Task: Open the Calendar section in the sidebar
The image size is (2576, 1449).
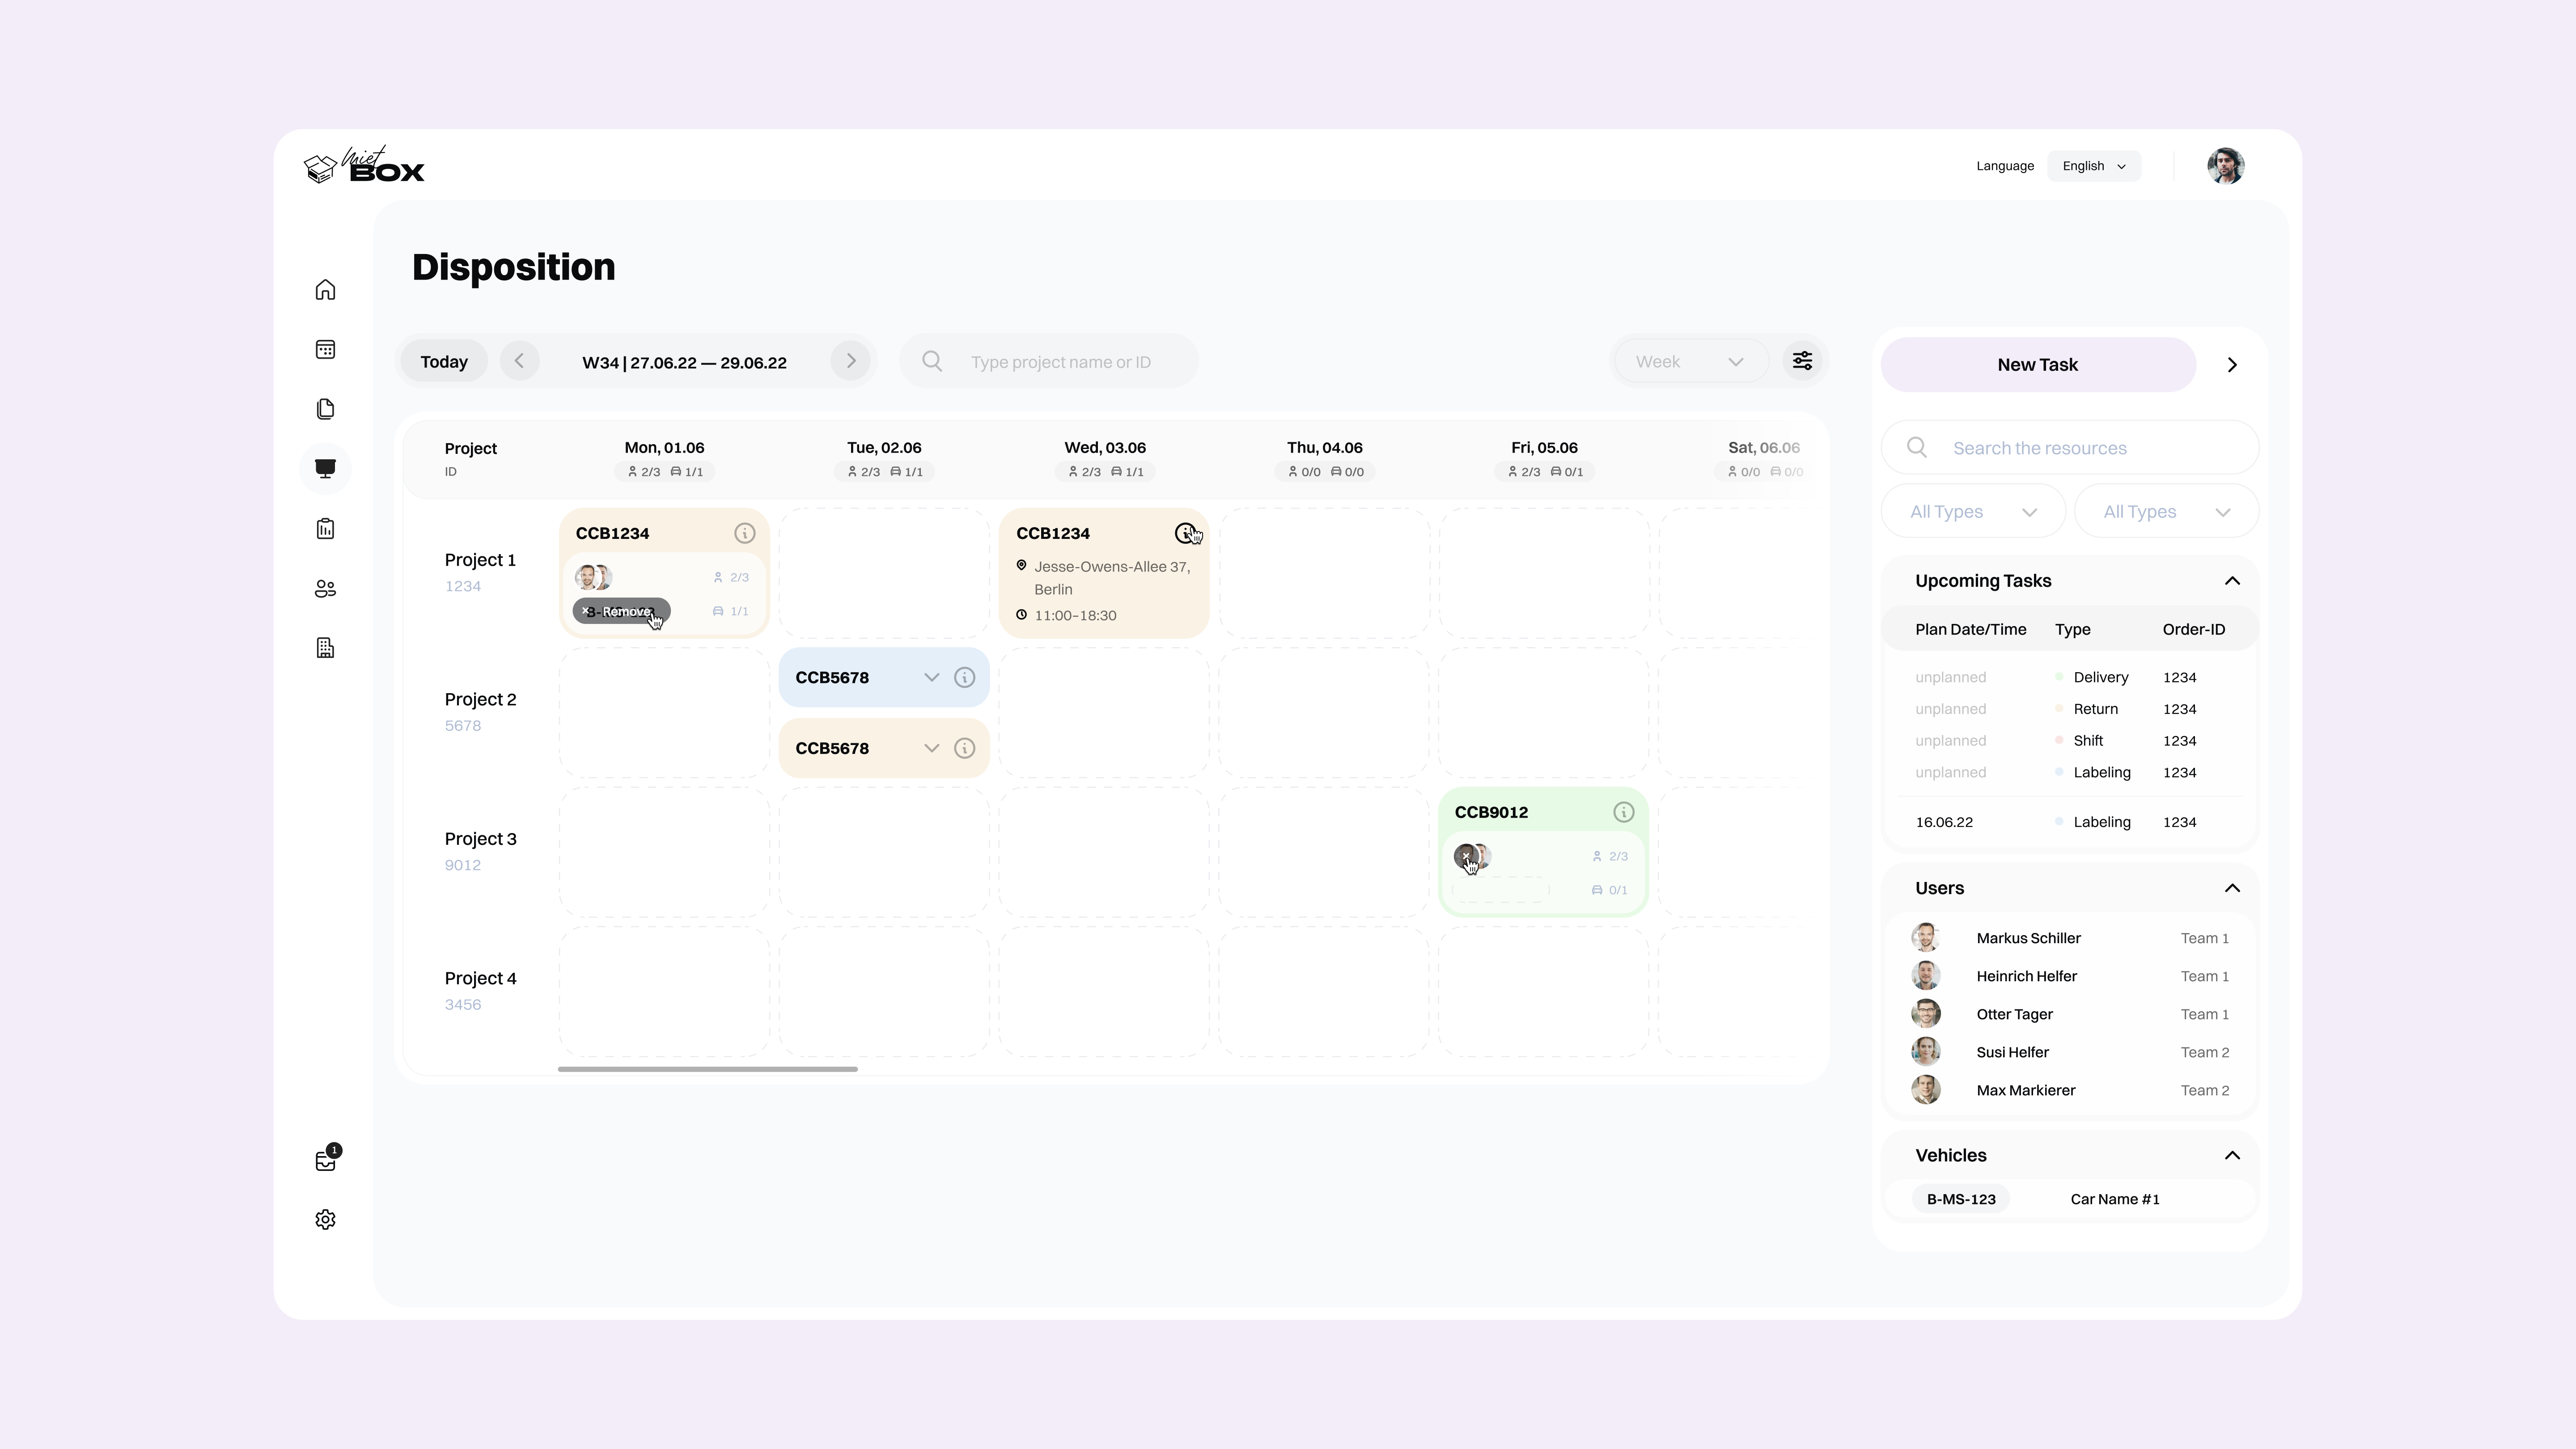Action: pyautogui.click(x=325, y=348)
